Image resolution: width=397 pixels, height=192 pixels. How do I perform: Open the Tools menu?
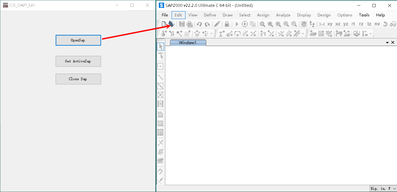(364, 15)
